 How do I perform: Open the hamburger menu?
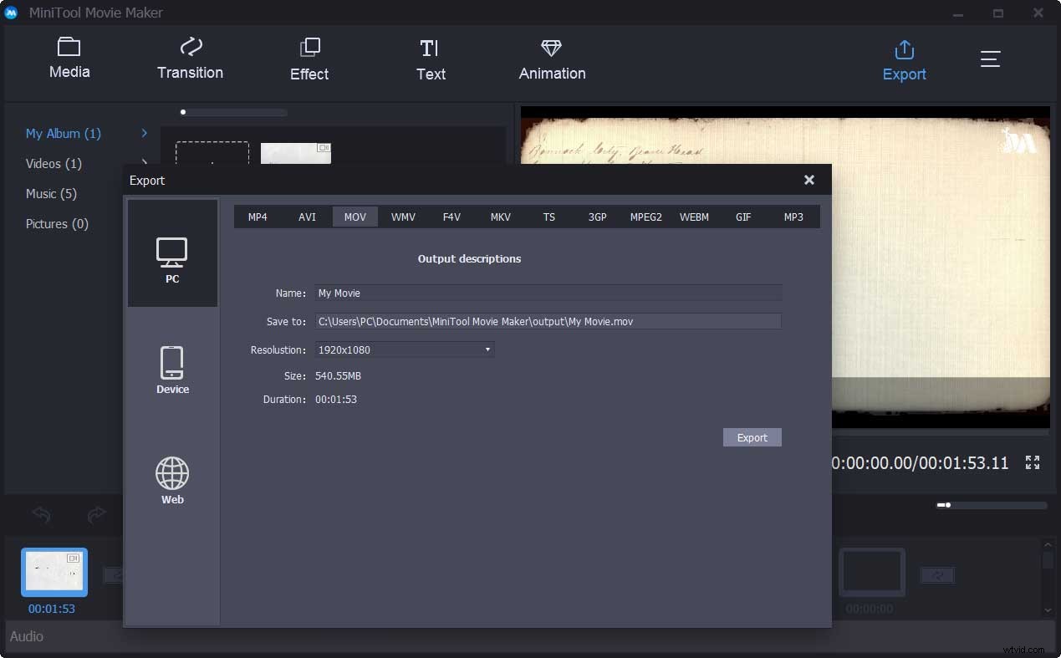tap(990, 59)
